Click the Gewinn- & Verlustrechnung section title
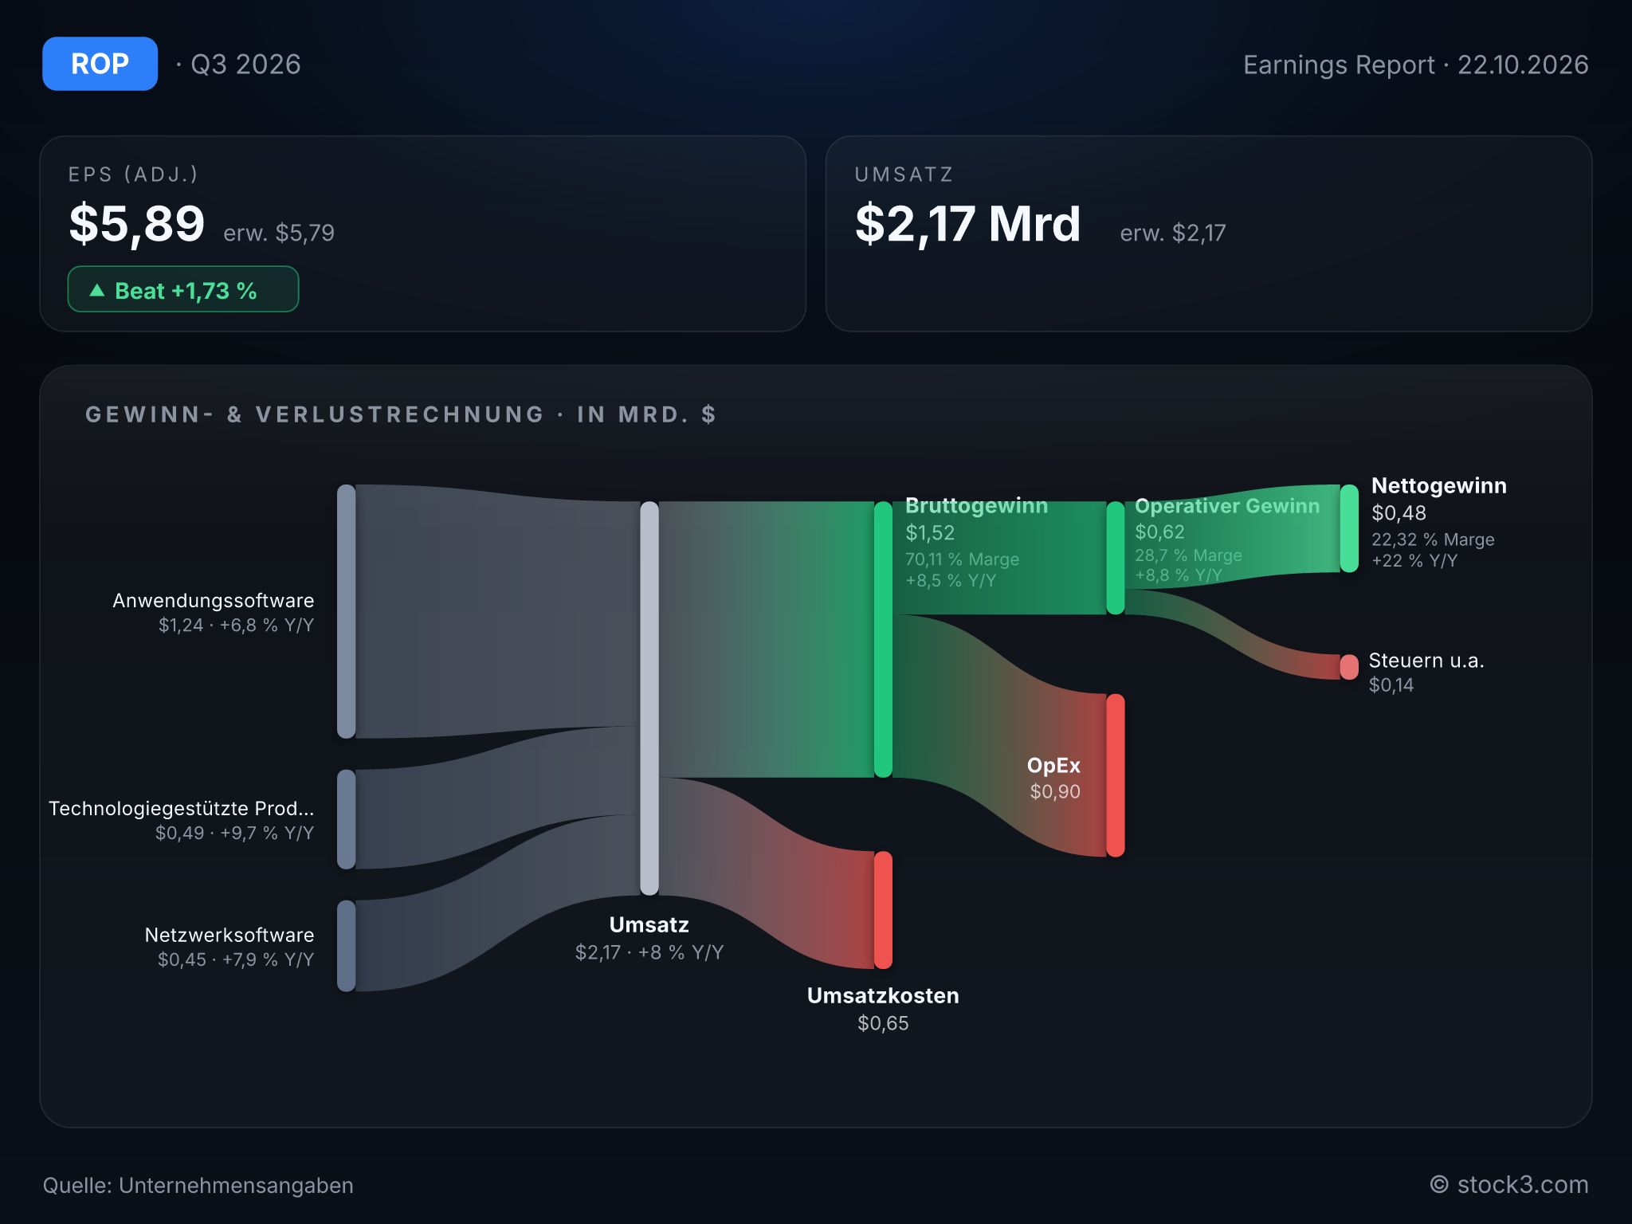The width and height of the screenshot is (1632, 1224). point(401,414)
